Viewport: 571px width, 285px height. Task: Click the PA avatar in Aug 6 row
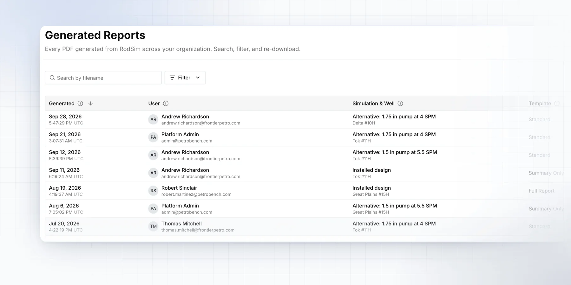(x=153, y=209)
